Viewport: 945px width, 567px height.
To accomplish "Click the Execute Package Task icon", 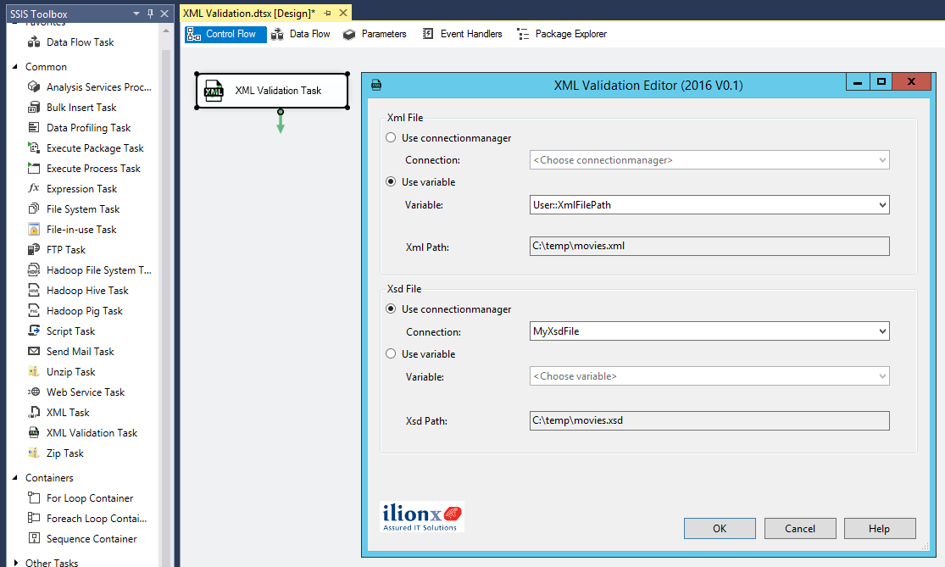I will (x=34, y=147).
